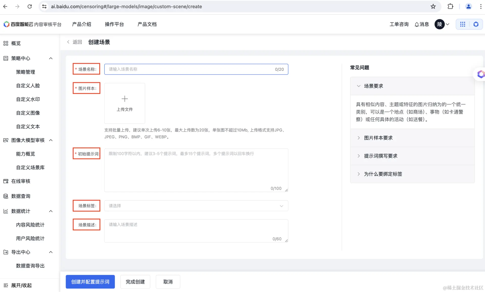The width and height of the screenshot is (485, 292).
Task: Expand the 图片样本要求 FAQ item
Action: (x=378, y=138)
